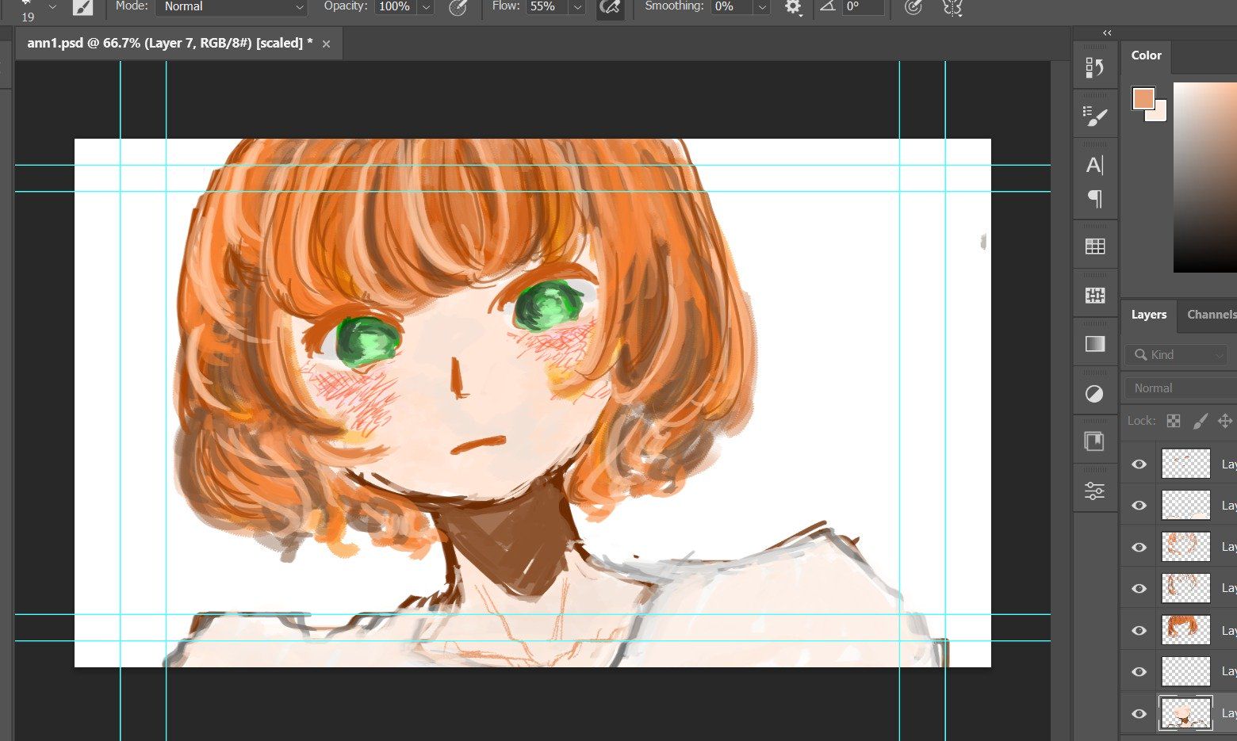Expand the Opacity slider dropdown arrow
This screenshot has width=1237, height=741.
426,7
